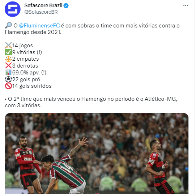Open the @FluminenseFC mention link
This screenshot has height=194, width=196.
[x=39, y=26]
